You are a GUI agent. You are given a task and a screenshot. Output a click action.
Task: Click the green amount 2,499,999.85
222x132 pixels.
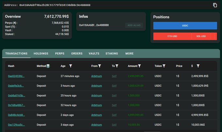[x=135, y=76]
